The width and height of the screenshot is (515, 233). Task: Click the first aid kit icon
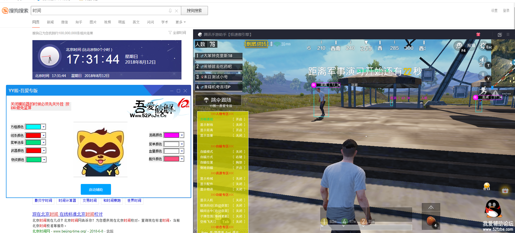coord(505,190)
